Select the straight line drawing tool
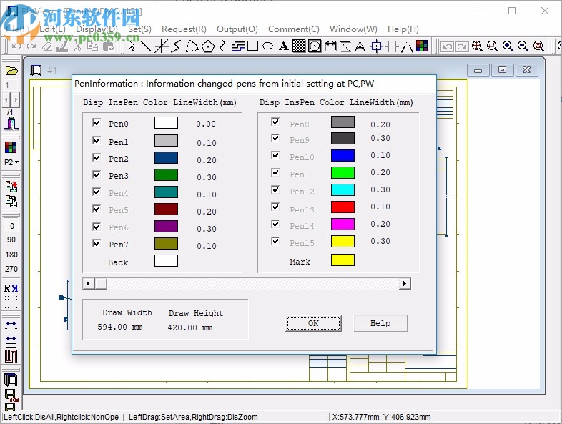This screenshot has width=562, height=424. 145,46
